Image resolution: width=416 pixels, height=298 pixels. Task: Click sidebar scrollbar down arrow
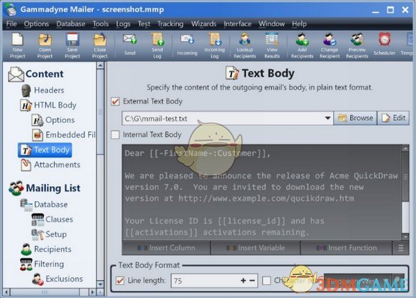tap(101, 284)
